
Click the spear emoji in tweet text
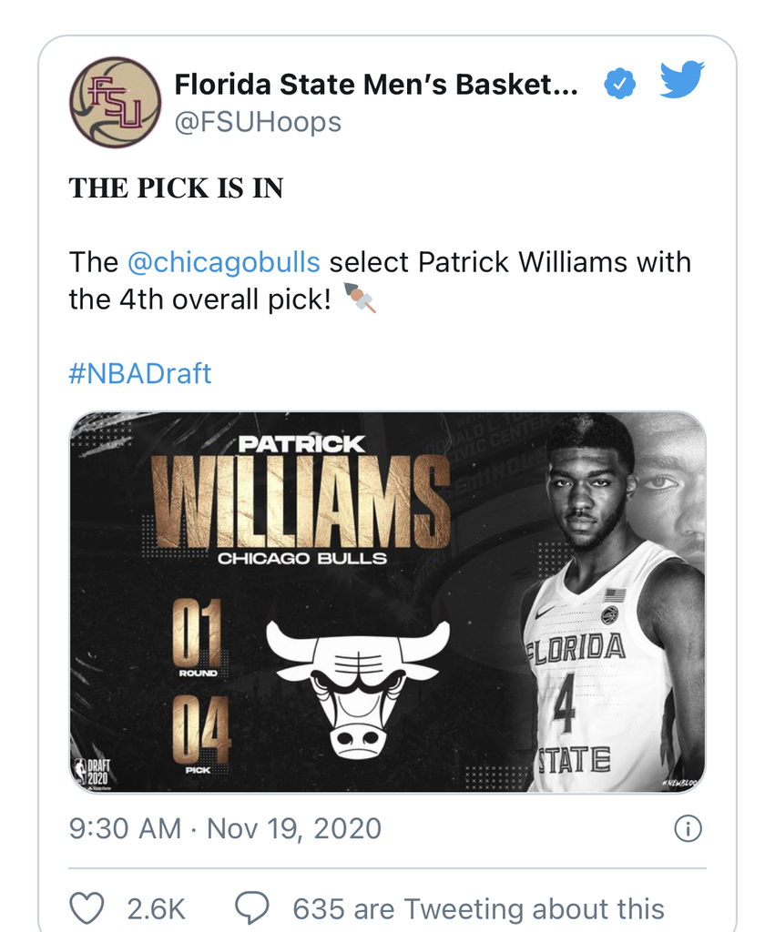coord(359,298)
